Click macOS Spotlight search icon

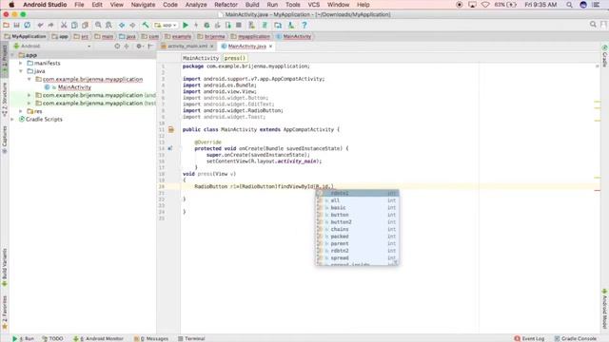569,5
